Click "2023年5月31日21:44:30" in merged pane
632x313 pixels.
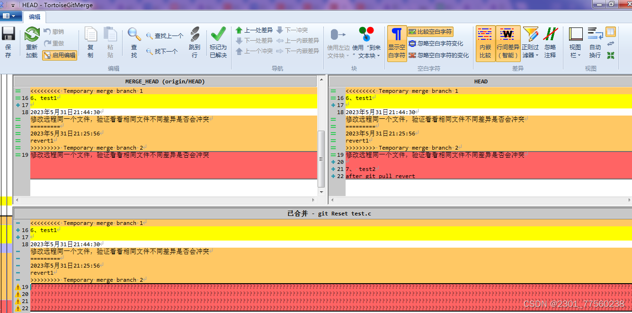(x=65, y=244)
